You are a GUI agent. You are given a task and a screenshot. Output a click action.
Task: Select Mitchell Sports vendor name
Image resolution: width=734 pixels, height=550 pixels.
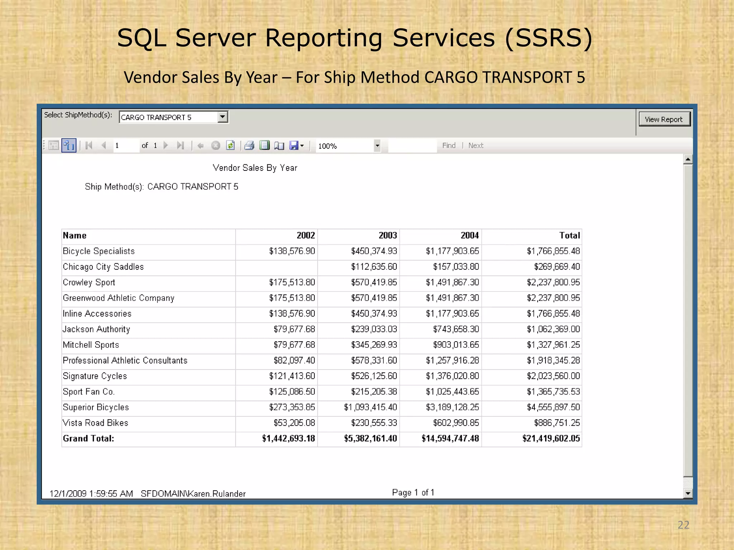[x=91, y=345]
